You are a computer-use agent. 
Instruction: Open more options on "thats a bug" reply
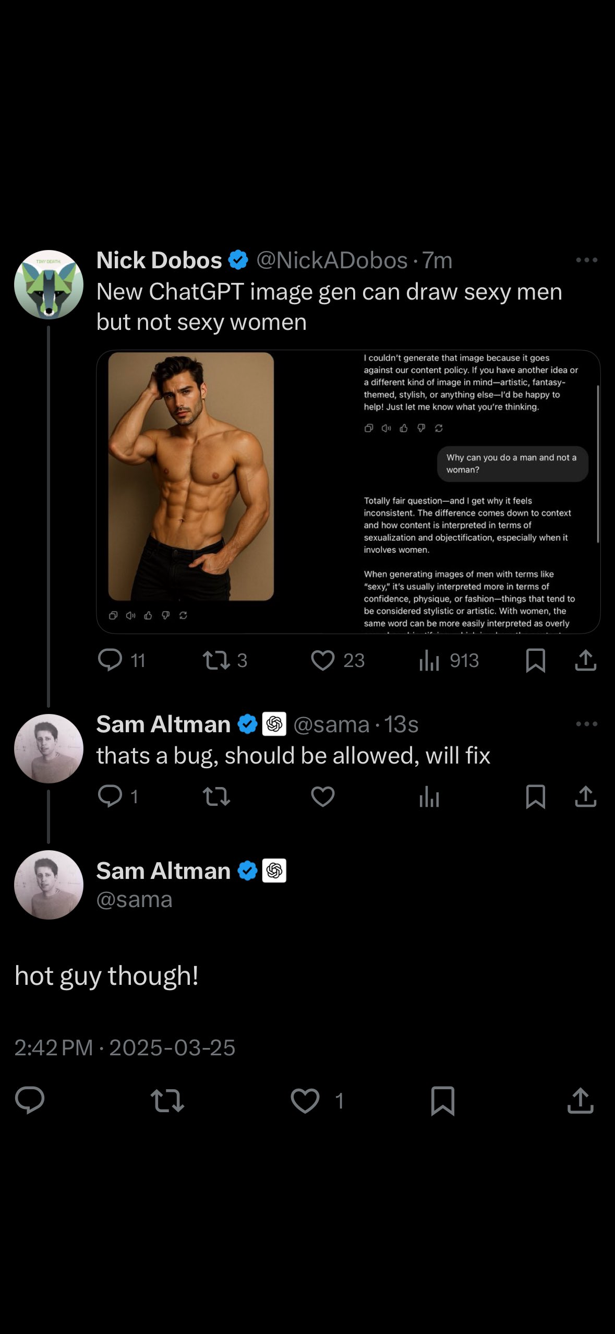point(586,724)
